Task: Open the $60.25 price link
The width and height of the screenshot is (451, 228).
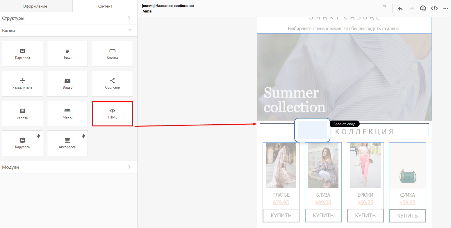Action: pyautogui.click(x=365, y=202)
